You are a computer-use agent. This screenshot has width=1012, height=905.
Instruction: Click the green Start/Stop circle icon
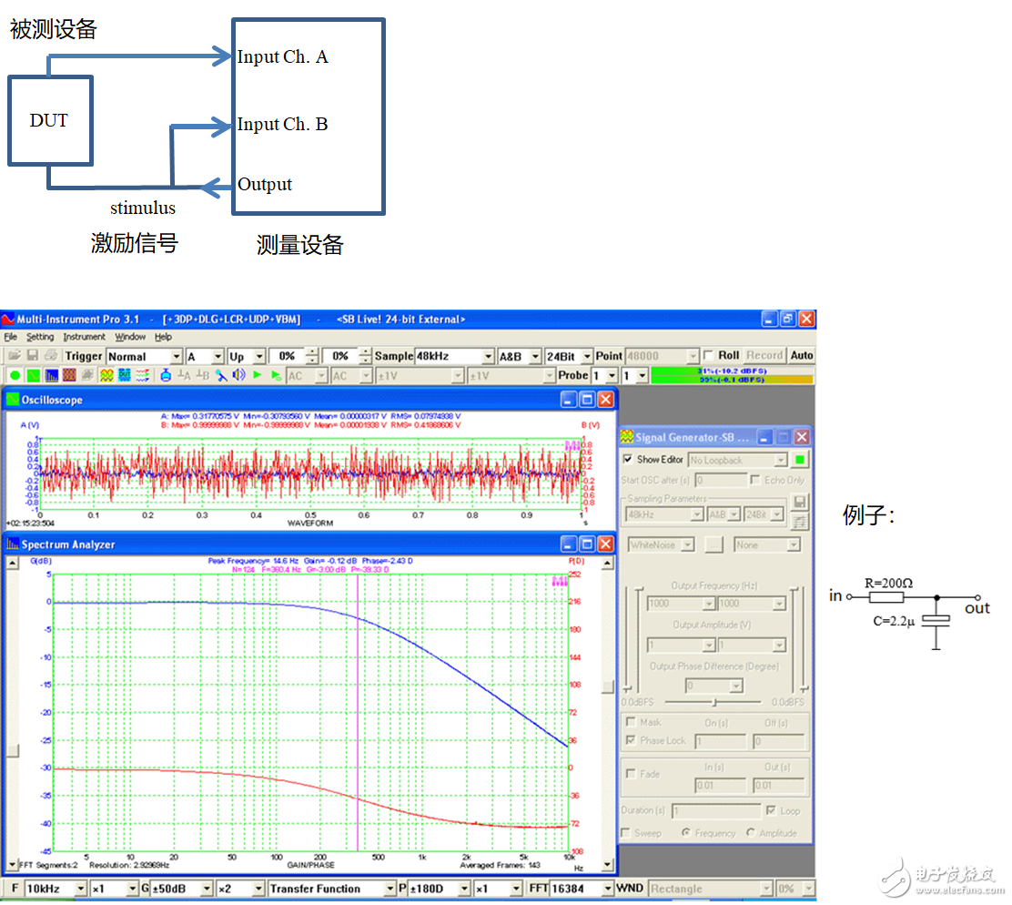(x=15, y=376)
